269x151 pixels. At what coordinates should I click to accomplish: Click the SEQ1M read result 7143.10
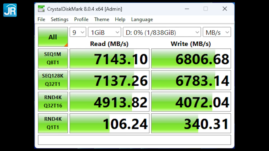109,59
